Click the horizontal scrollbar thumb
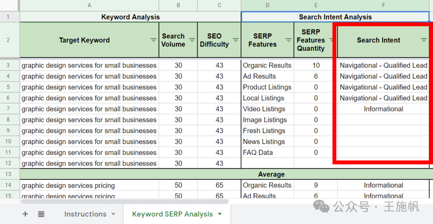 [125, 202]
